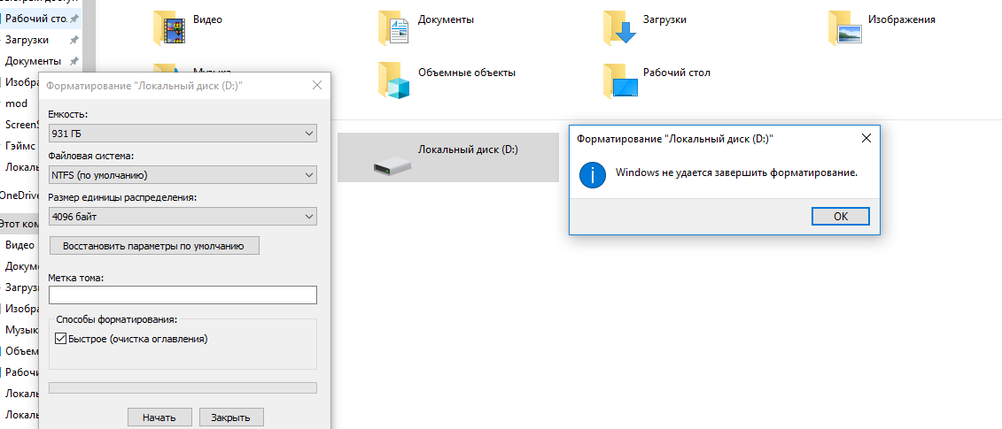1002x429 pixels.
Task: Click the Метка тома text field
Action: tap(183, 295)
